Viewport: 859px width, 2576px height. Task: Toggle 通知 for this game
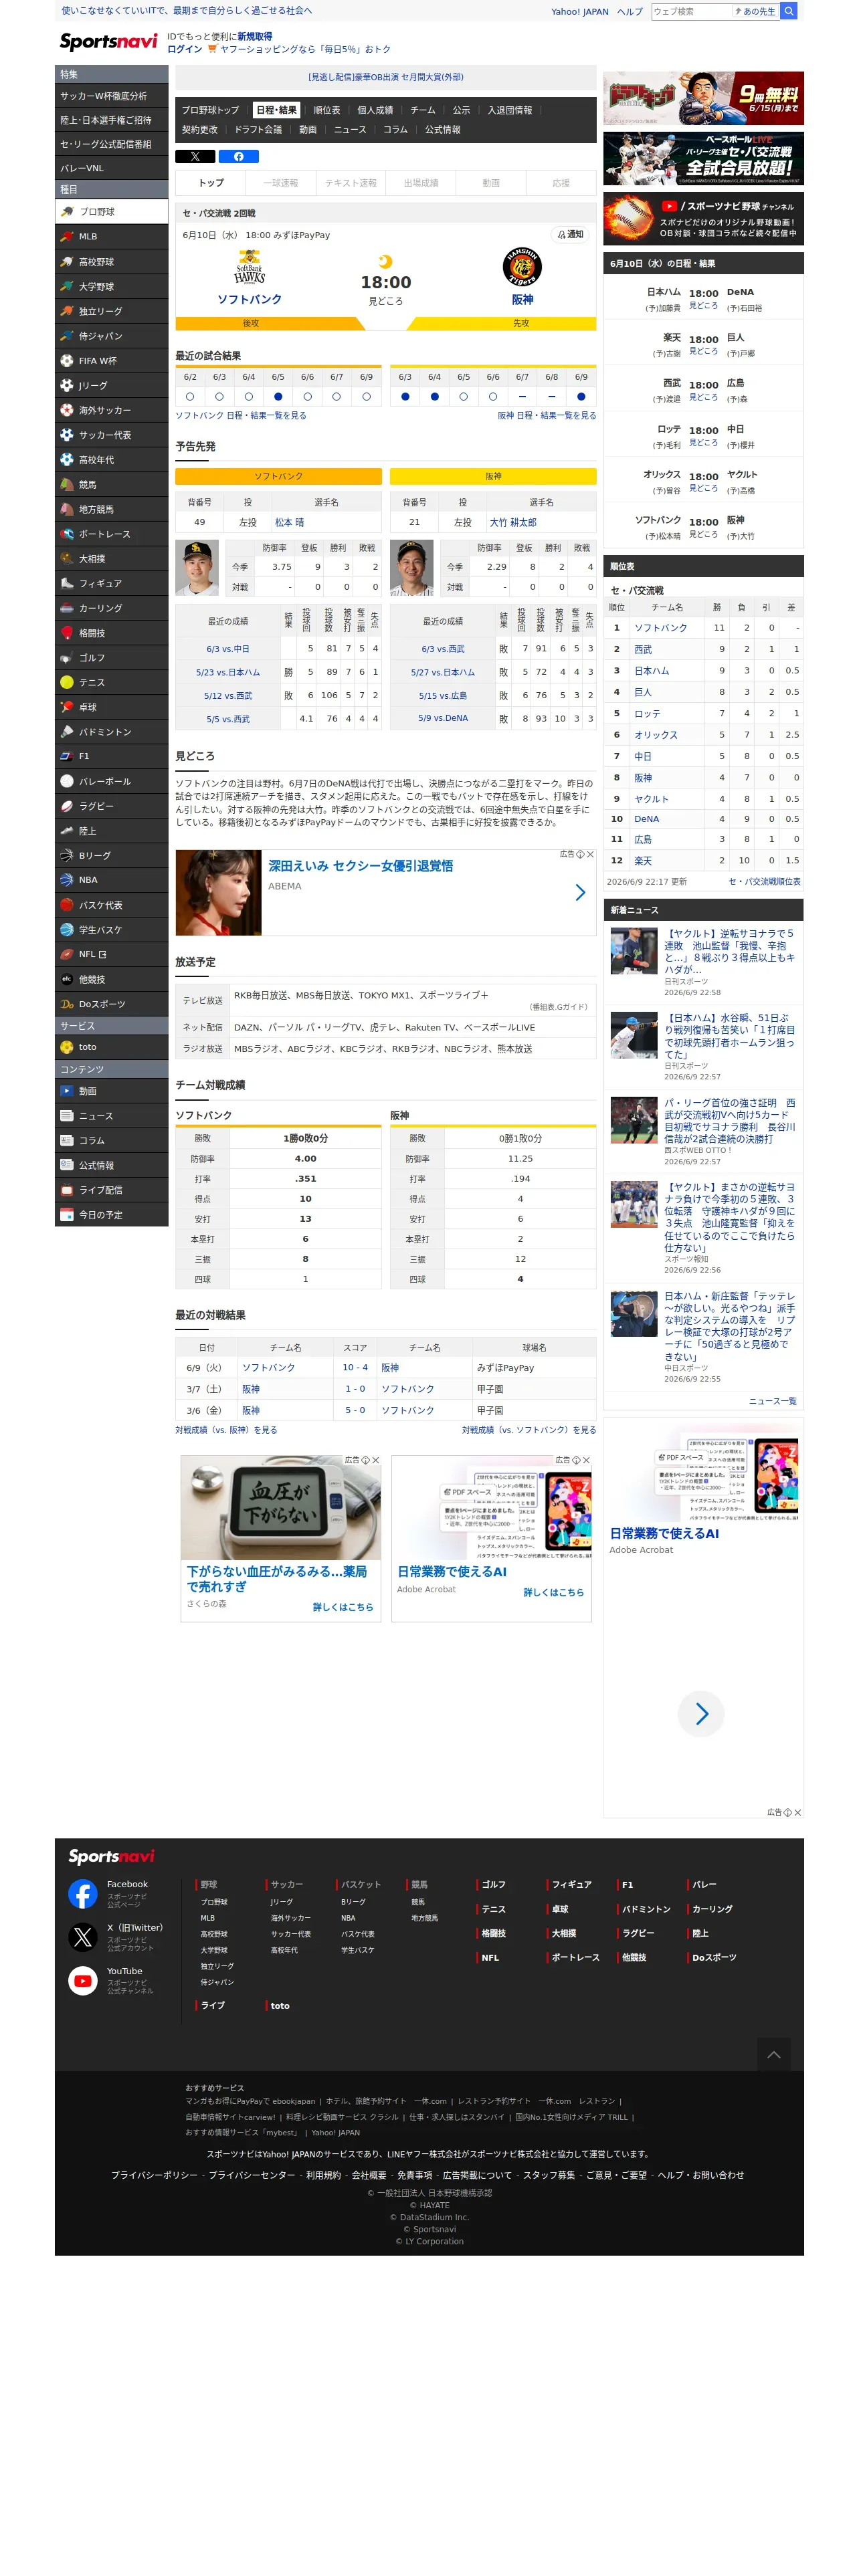(x=571, y=235)
